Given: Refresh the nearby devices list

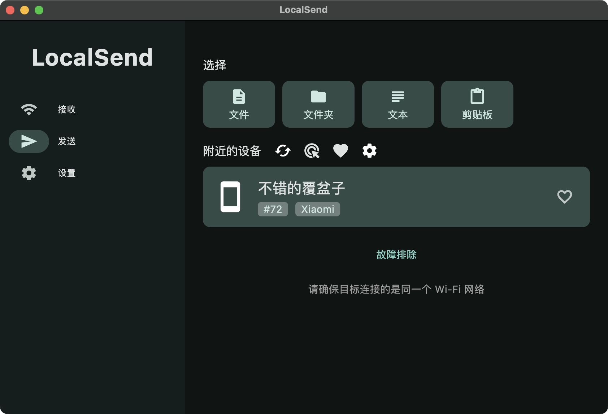Looking at the screenshot, I should point(283,150).
